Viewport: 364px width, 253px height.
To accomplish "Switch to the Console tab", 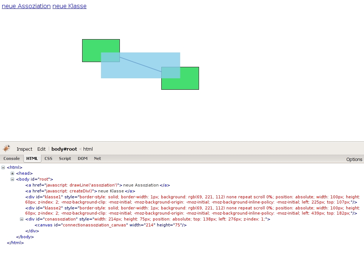I will point(11,158).
